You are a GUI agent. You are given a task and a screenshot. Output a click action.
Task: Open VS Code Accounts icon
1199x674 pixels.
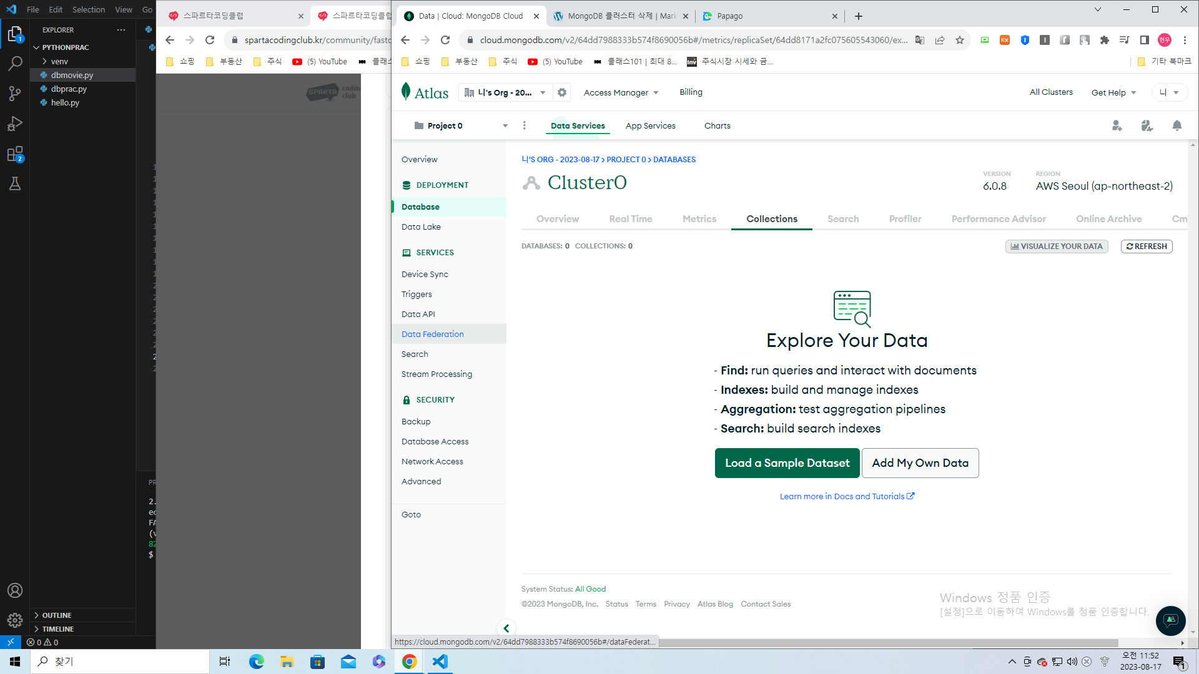pos(15,590)
